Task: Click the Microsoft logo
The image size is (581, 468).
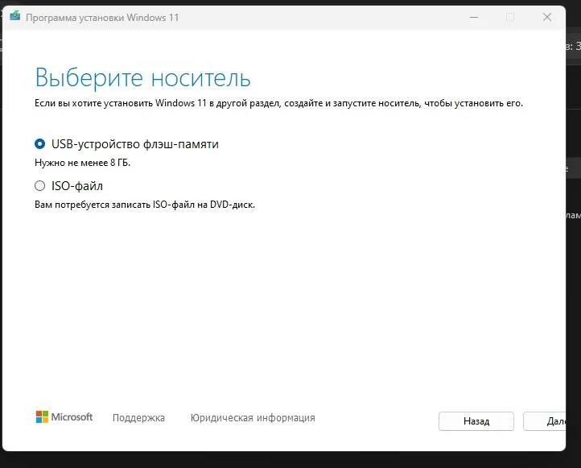Action: click(x=64, y=416)
